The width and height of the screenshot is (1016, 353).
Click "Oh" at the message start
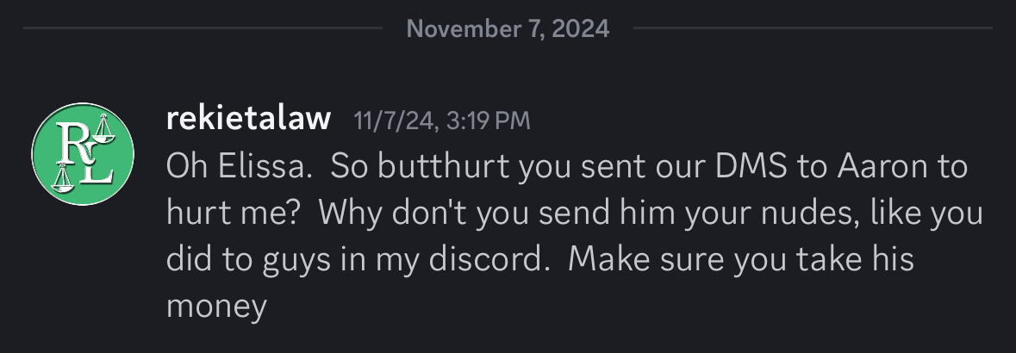point(187,166)
